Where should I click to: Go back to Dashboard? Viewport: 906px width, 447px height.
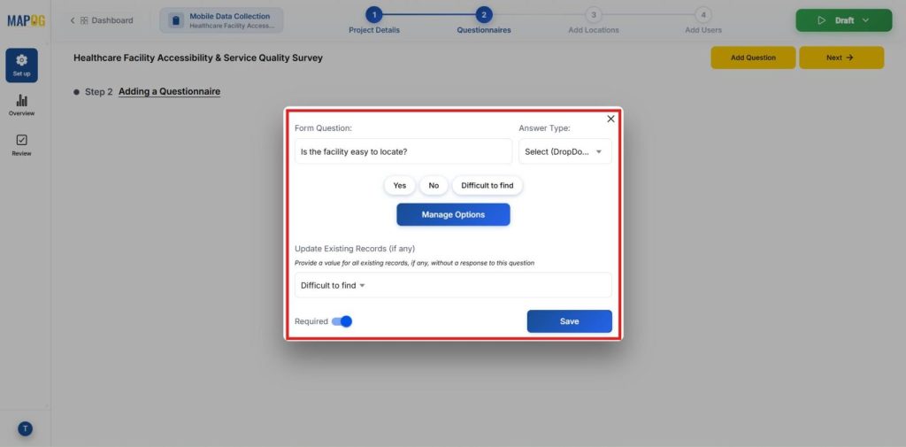102,20
